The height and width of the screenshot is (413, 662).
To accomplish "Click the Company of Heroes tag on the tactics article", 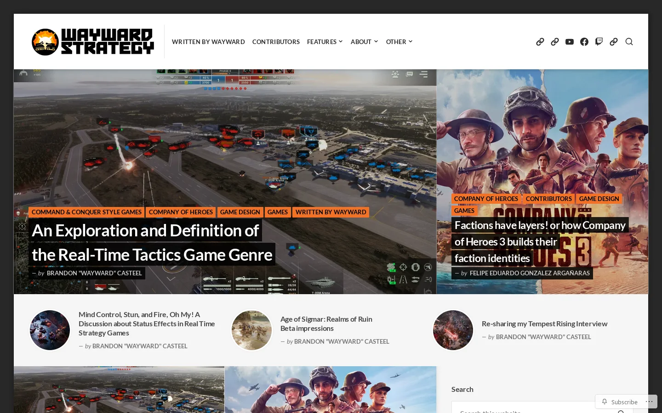I will [x=181, y=212].
